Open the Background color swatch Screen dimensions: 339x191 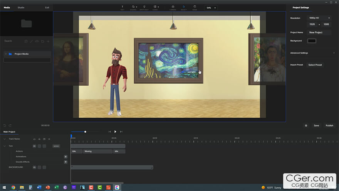pyautogui.click(x=312, y=41)
